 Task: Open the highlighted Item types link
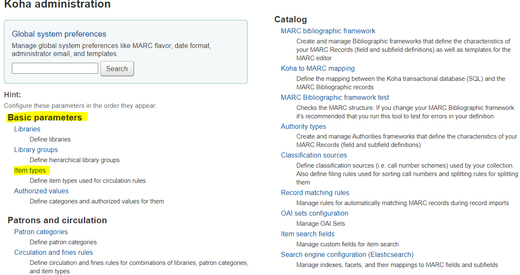(x=30, y=170)
